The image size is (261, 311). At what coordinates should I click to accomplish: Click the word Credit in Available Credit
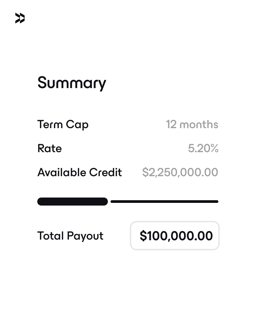(105, 173)
